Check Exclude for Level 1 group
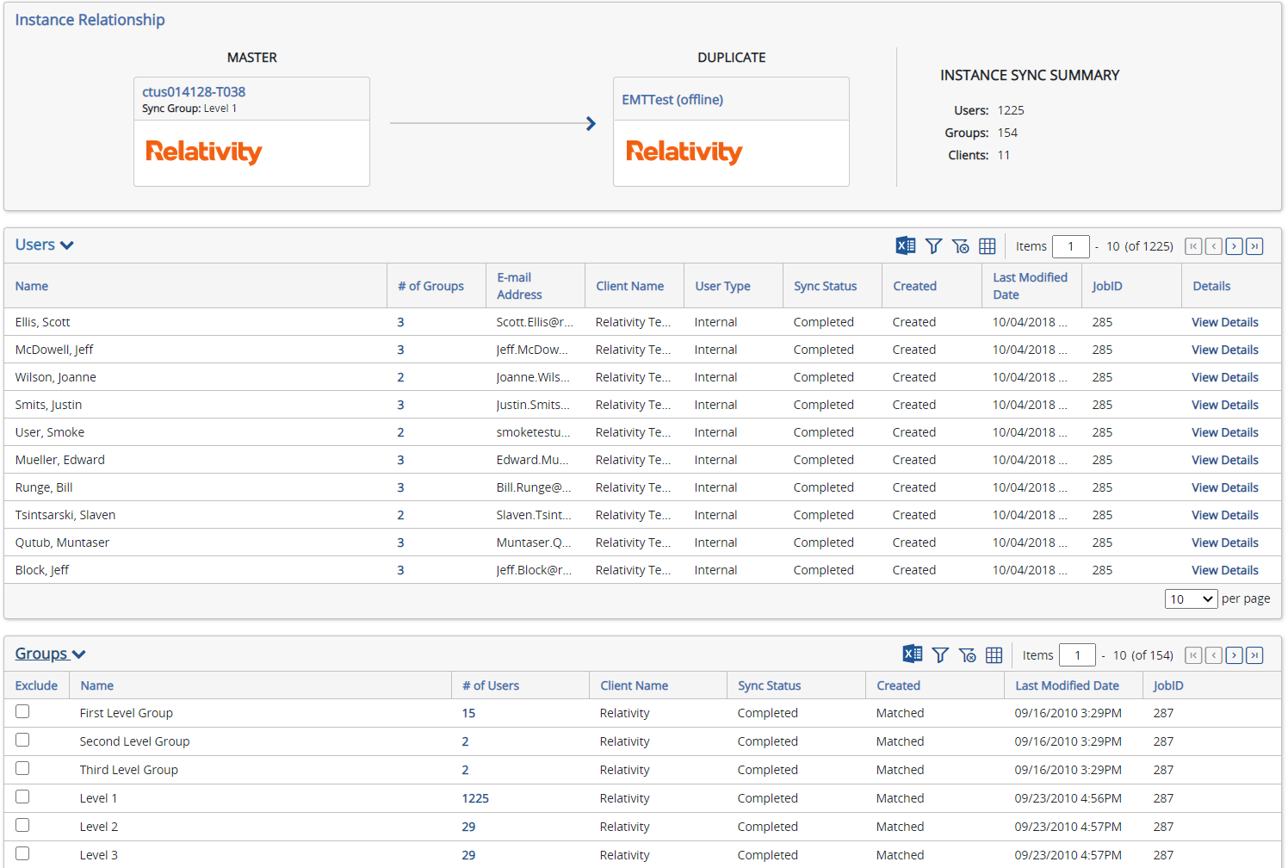 point(22,797)
